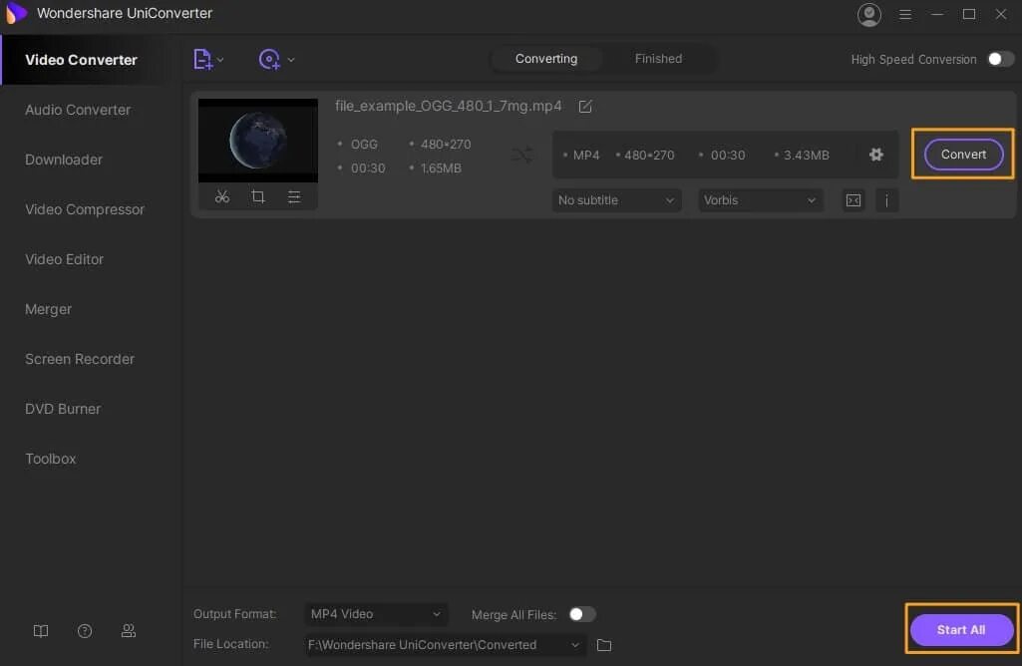This screenshot has height=666, width=1022.
Task: Open the File Location path dropdown
Action: pos(444,644)
